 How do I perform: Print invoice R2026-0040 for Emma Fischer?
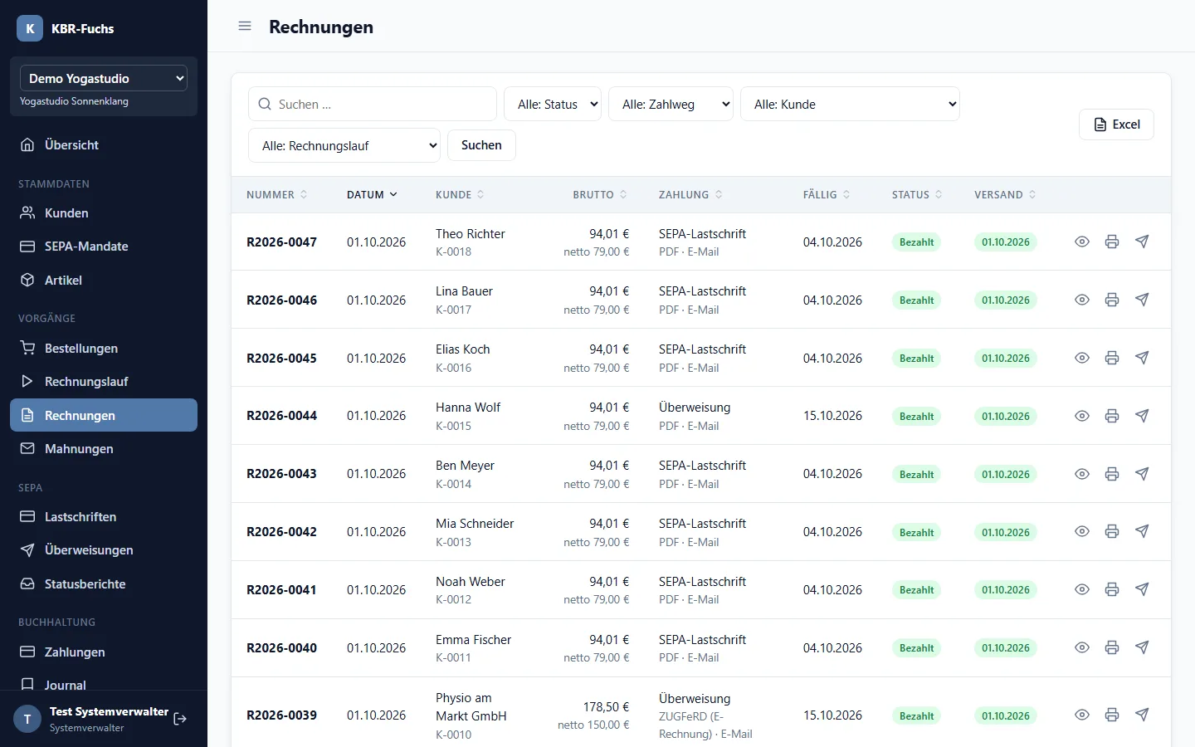[1112, 647]
